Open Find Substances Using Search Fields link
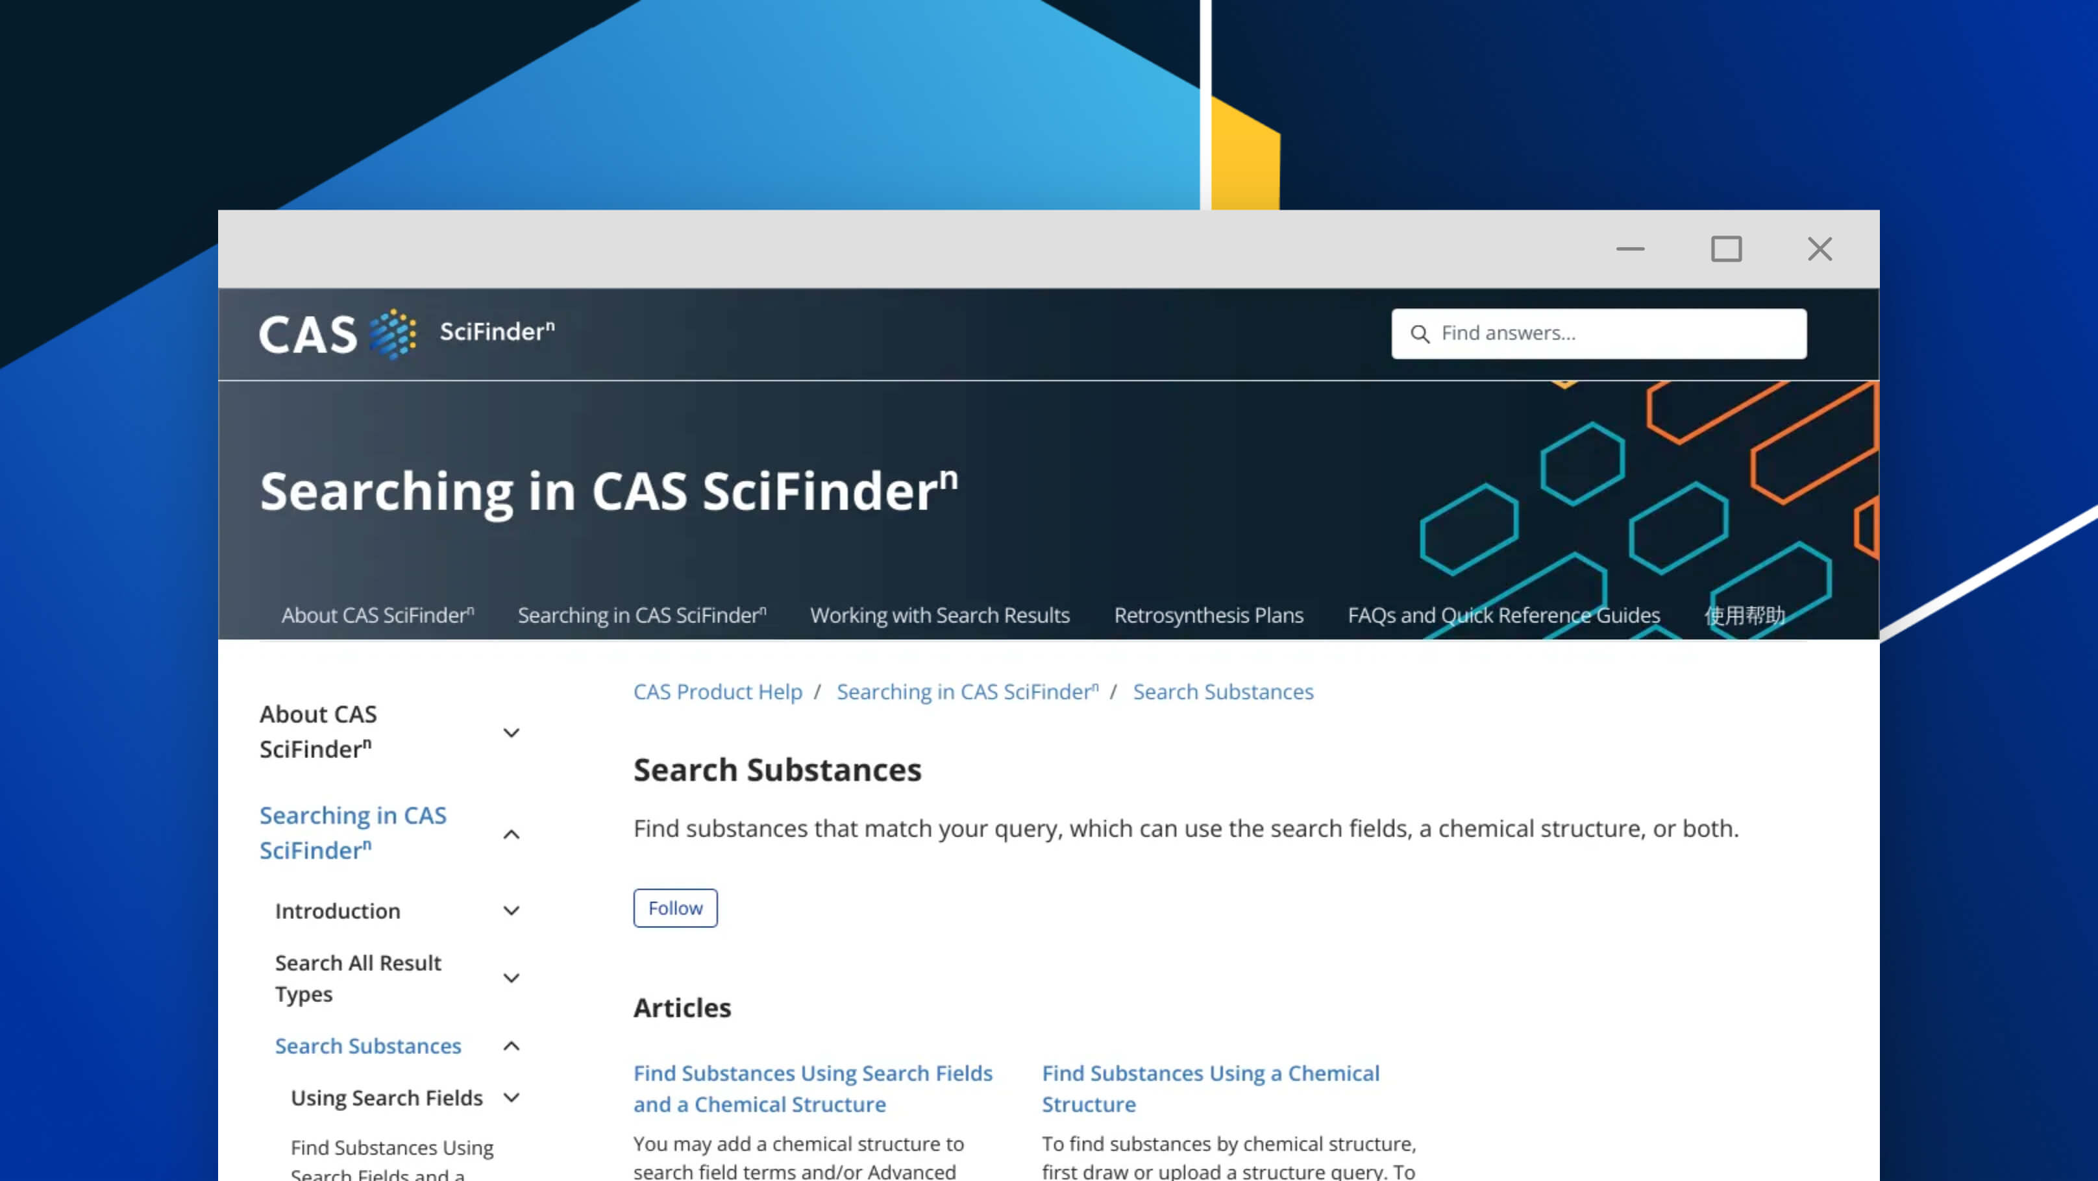 click(x=813, y=1088)
